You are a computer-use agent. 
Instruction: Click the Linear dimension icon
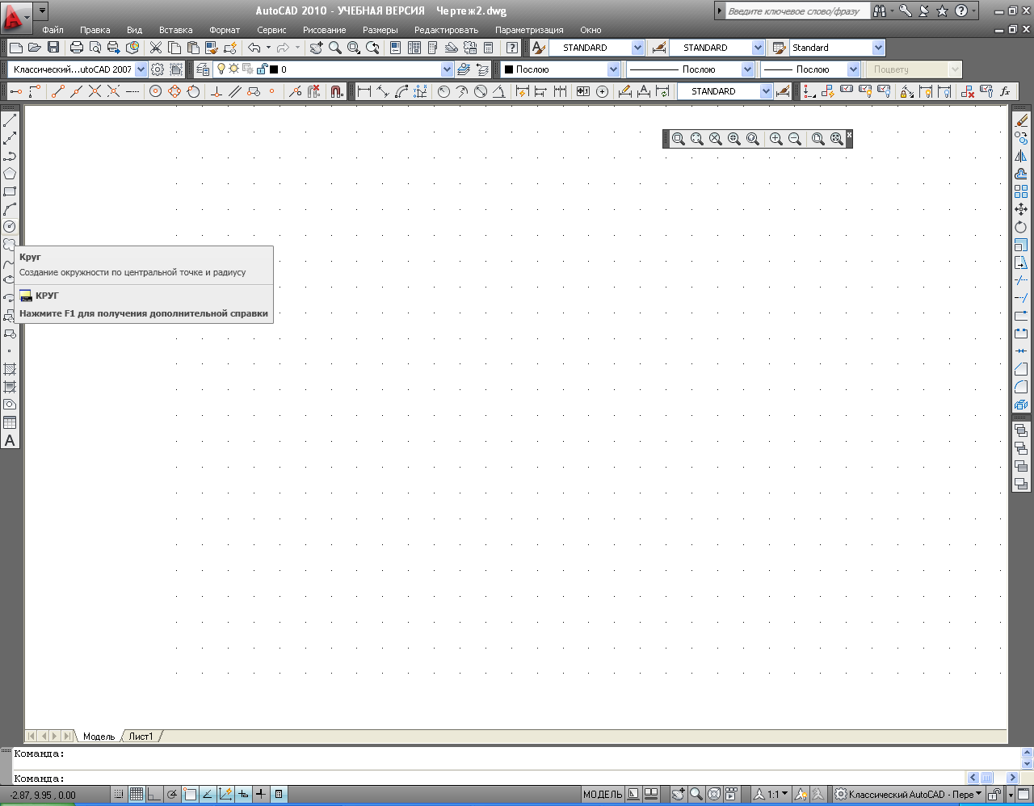coord(364,91)
